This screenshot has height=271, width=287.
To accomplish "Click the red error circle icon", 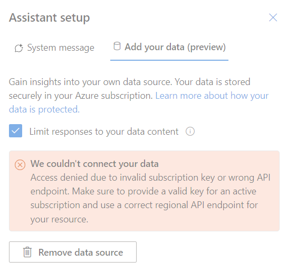I will point(20,164).
